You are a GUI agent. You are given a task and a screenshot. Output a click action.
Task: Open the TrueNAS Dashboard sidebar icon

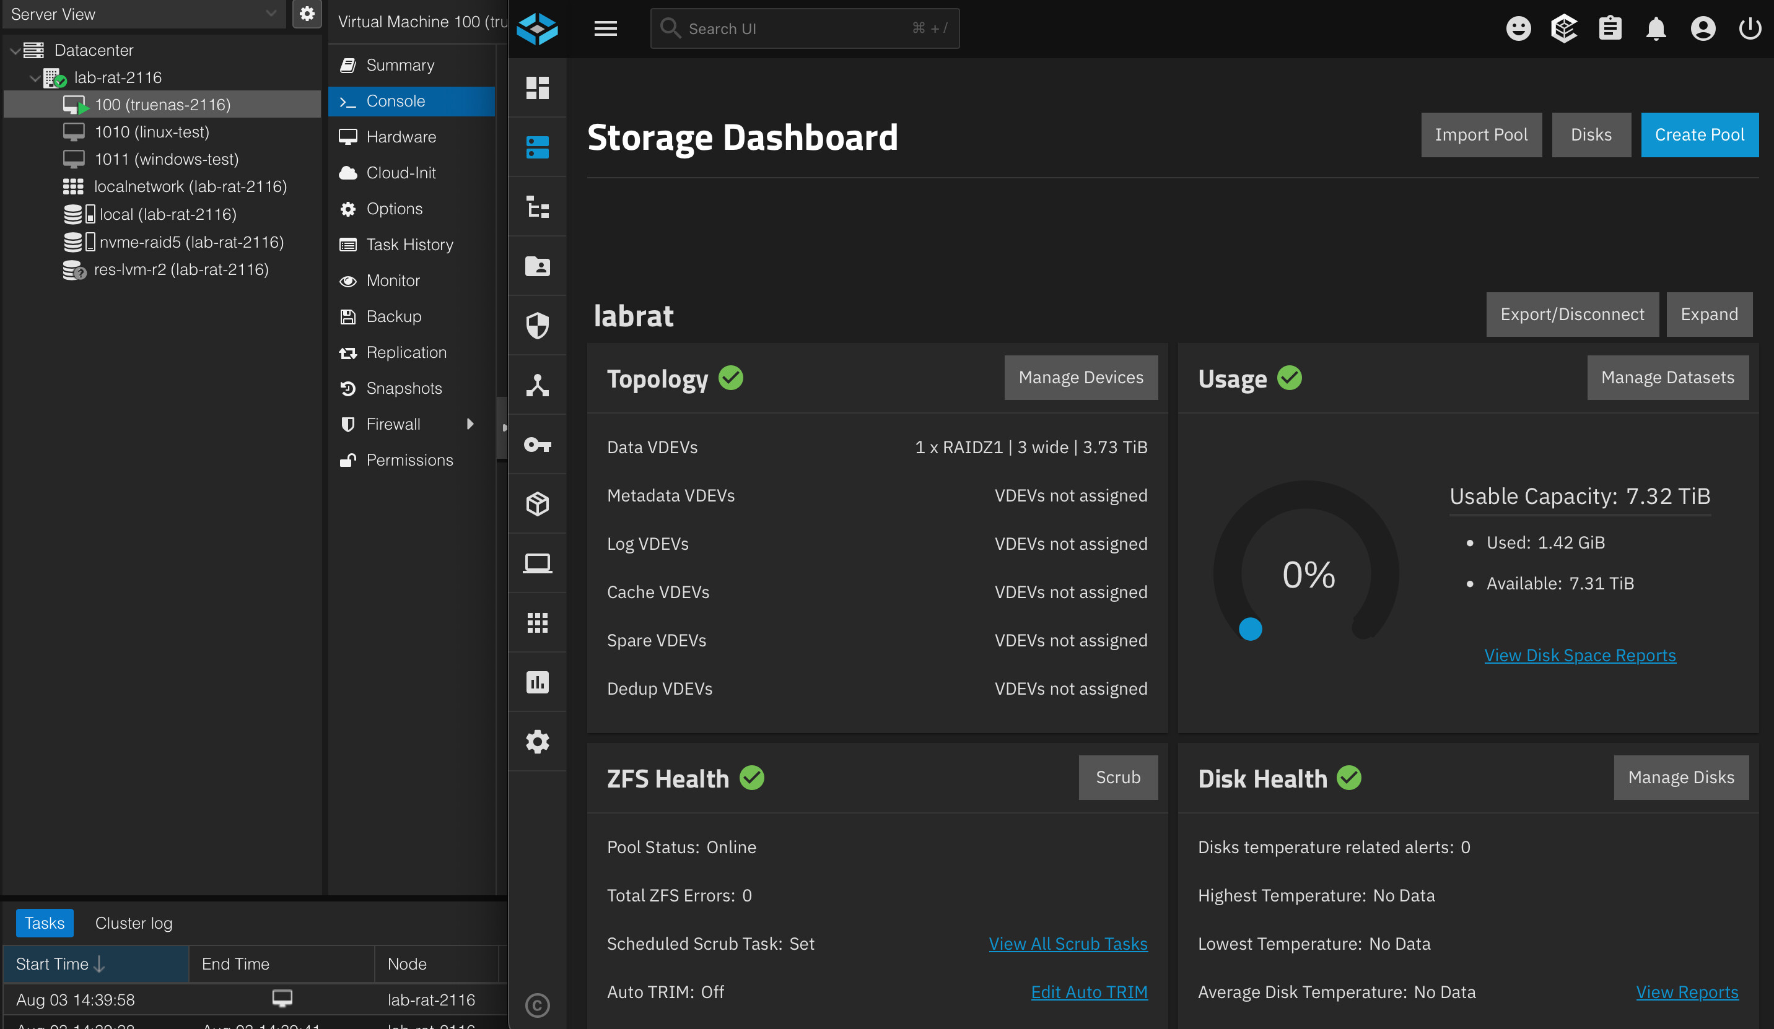(537, 88)
